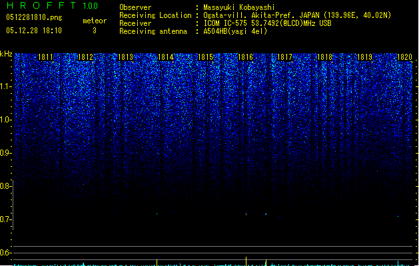Click receiver info ICOM IC-575 line
Image resolution: width=419 pixels, height=266 pixels.
coord(268,23)
